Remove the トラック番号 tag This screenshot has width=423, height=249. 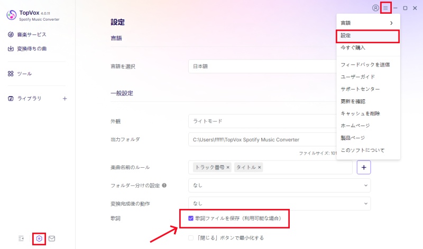[228, 167]
